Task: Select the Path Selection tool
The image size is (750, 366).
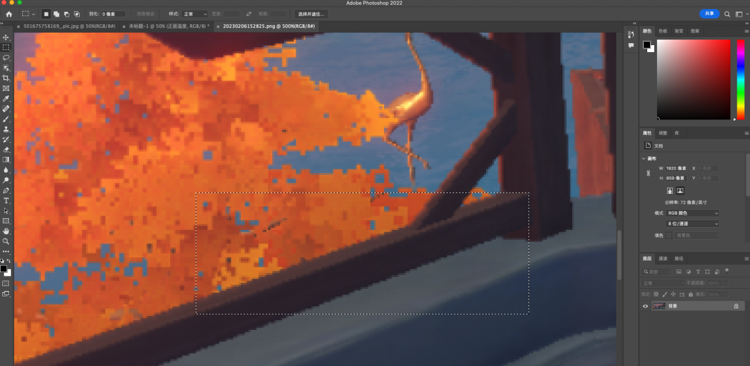Action: click(6, 211)
